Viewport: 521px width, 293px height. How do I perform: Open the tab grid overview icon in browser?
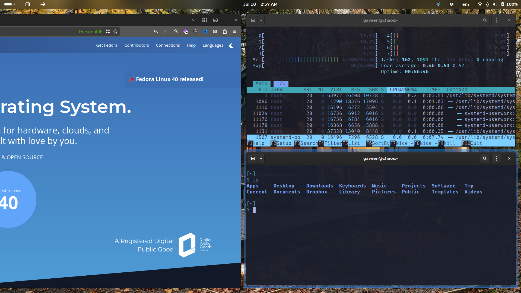pos(205,20)
